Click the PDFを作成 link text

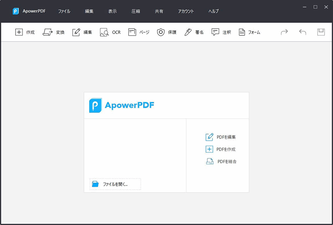coord(226,149)
